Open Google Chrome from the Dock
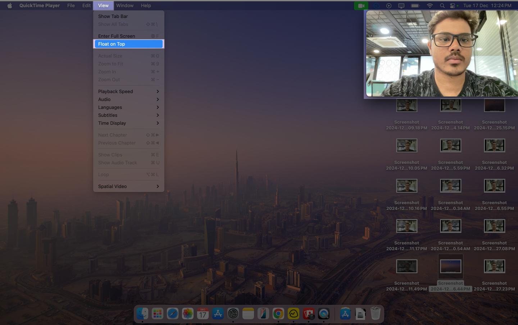518x325 pixels. point(278,314)
